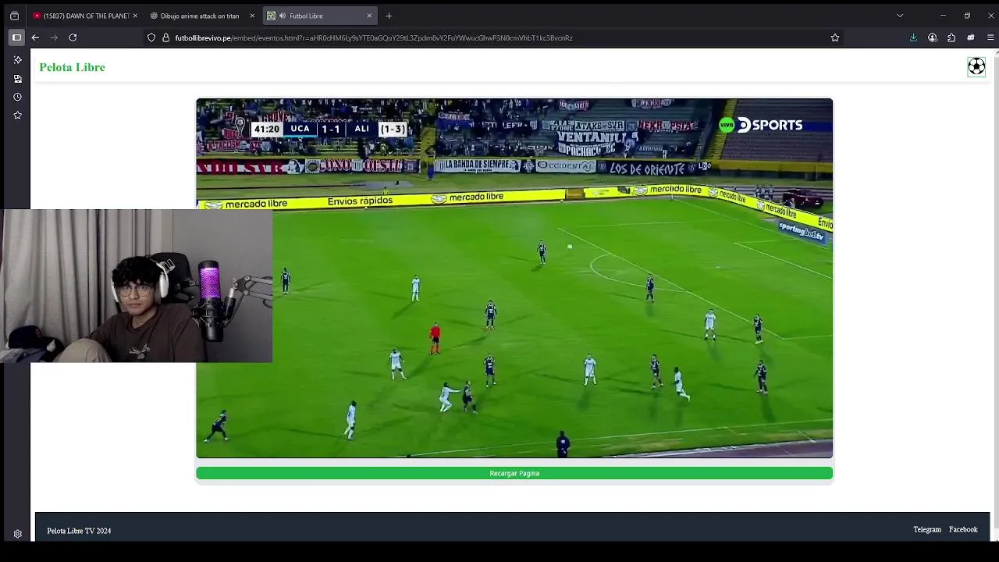Click the UCA 1-1 ALI score display
The height and width of the screenshot is (562, 999).
pyautogui.click(x=331, y=129)
